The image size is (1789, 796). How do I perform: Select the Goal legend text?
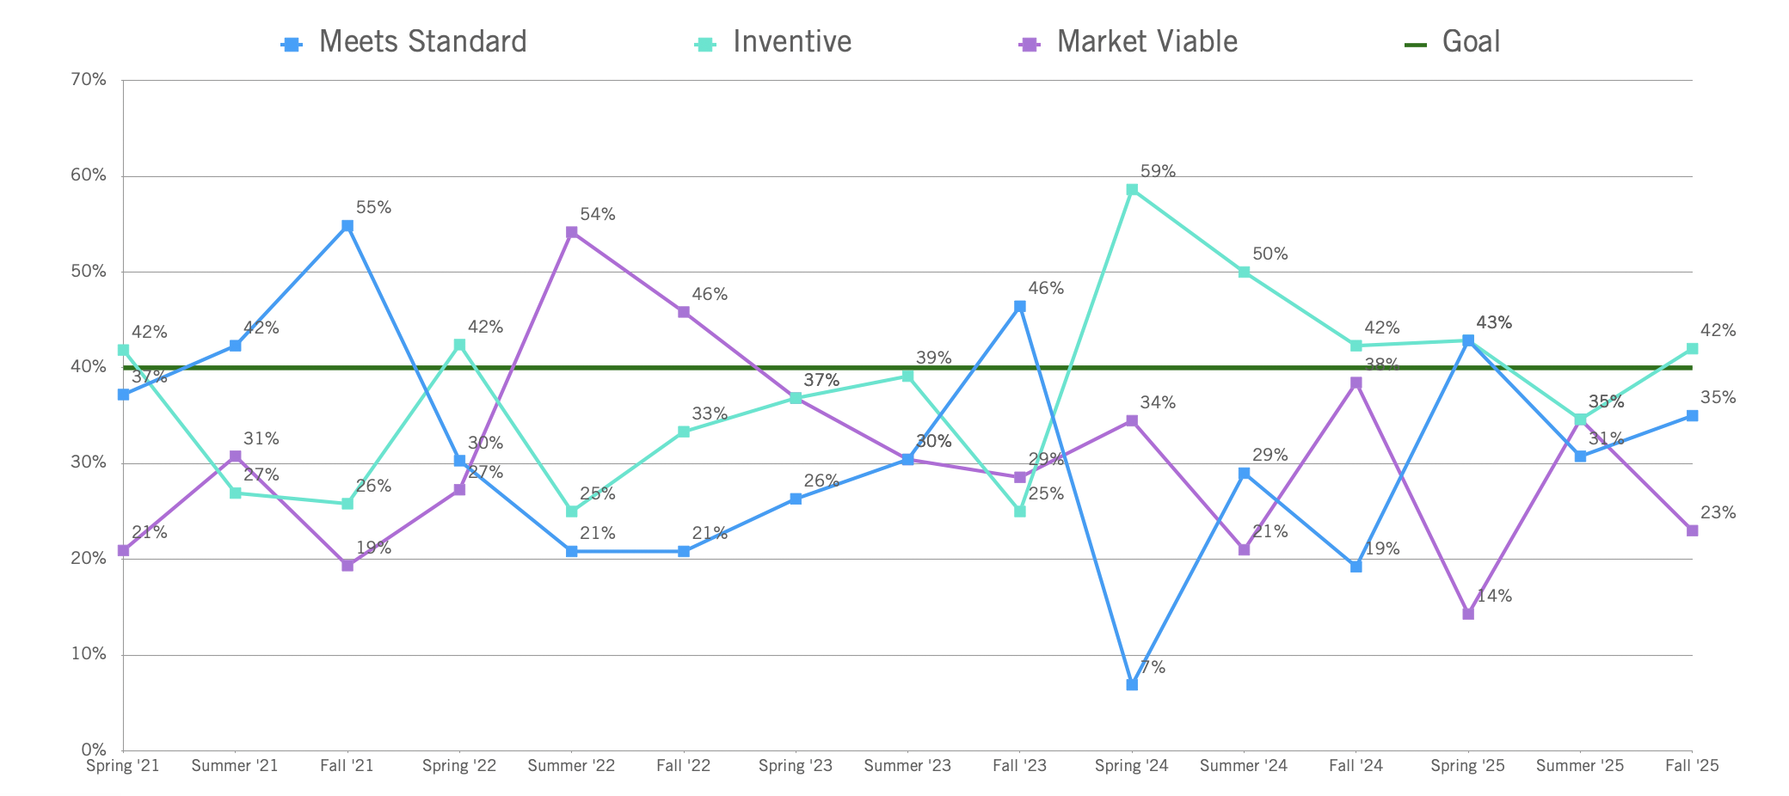[1471, 42]
